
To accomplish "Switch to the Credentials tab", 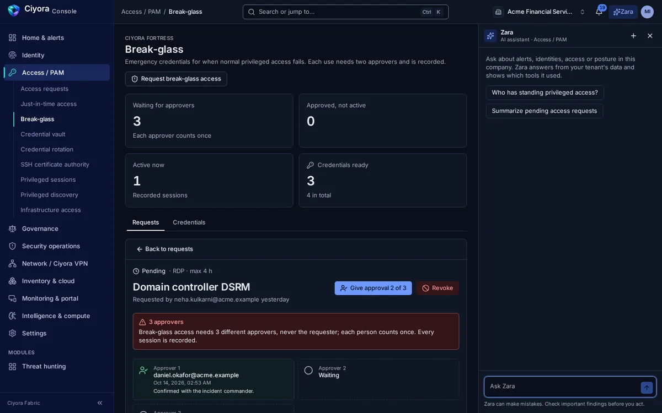I will tap(189, 222).
